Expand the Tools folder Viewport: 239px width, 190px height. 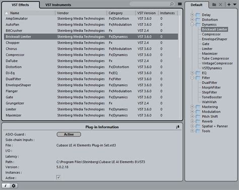192,131
